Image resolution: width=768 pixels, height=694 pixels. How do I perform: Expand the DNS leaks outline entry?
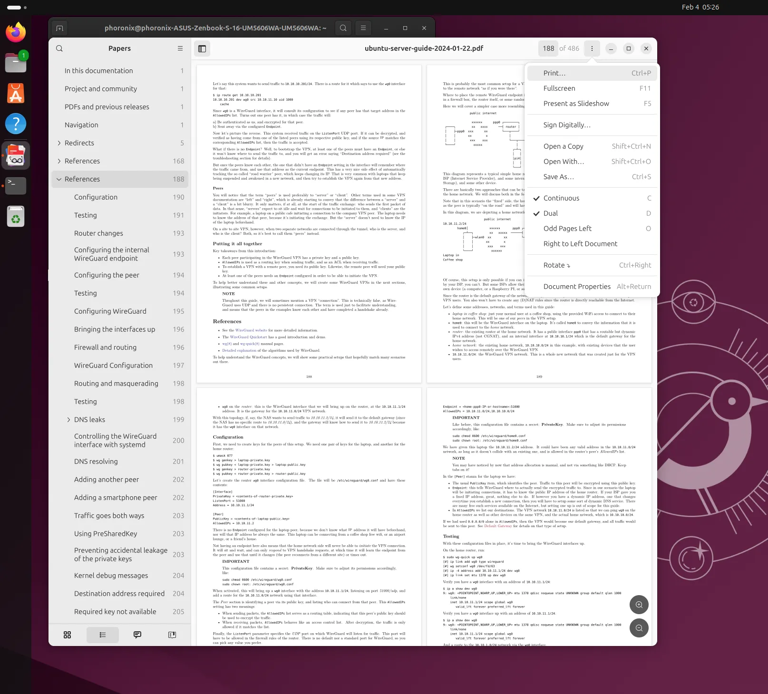tap(68, 420)
